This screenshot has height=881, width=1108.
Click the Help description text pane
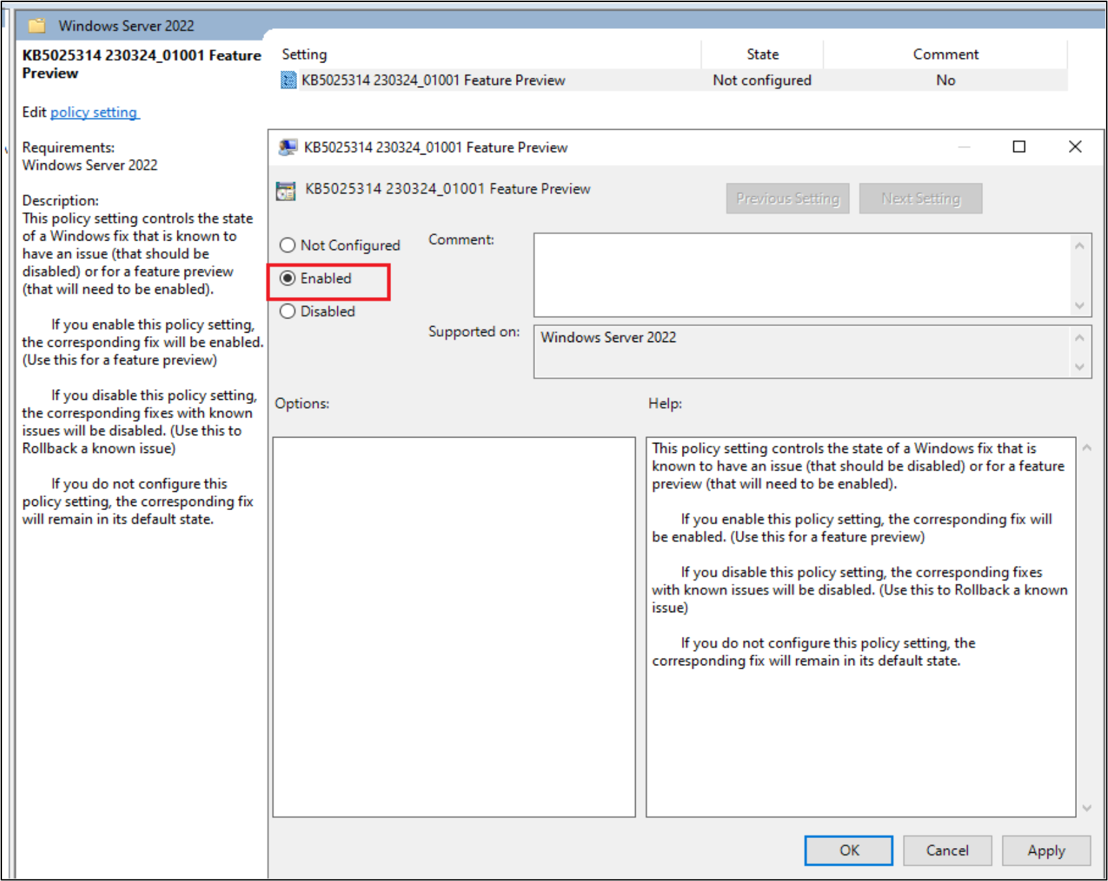861,627
